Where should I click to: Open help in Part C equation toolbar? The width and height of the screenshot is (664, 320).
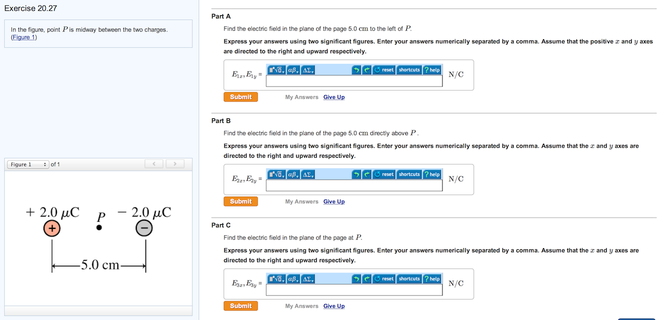click(432, 279)
